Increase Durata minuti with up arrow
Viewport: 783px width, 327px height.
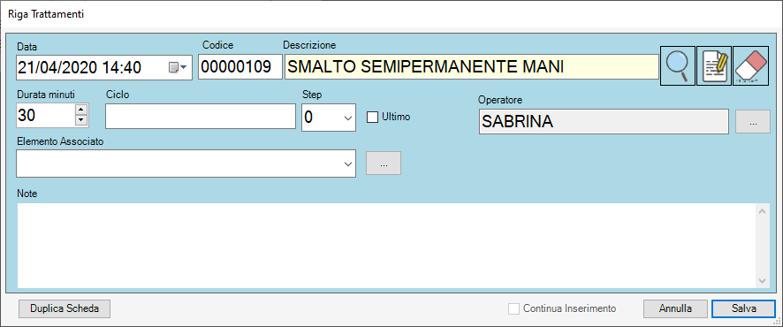[81, 110]
